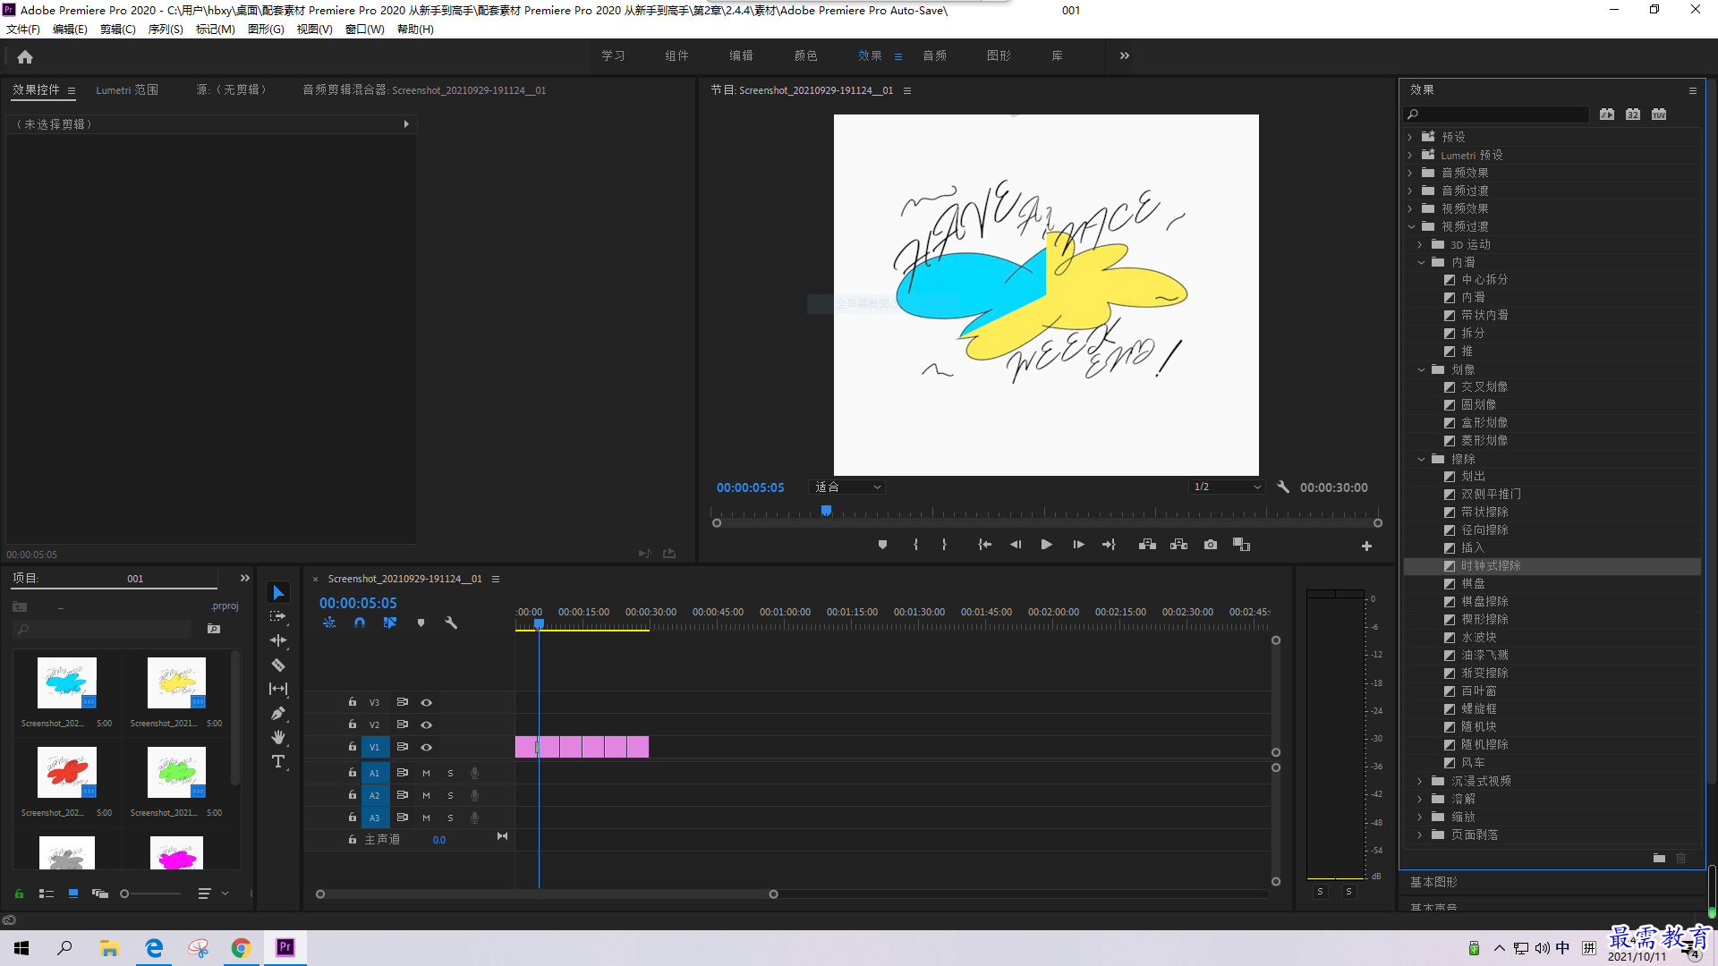Select the Track Select Forward tool
The image size is (1718, 966).
pyautogui.click(x=278, y=616)
